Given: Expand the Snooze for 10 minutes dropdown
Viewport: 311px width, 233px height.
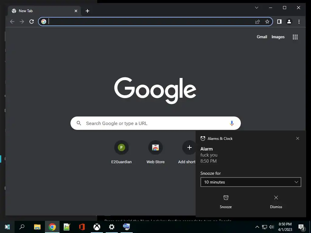Looking at the screenshot, I should [x=251, y=182].
